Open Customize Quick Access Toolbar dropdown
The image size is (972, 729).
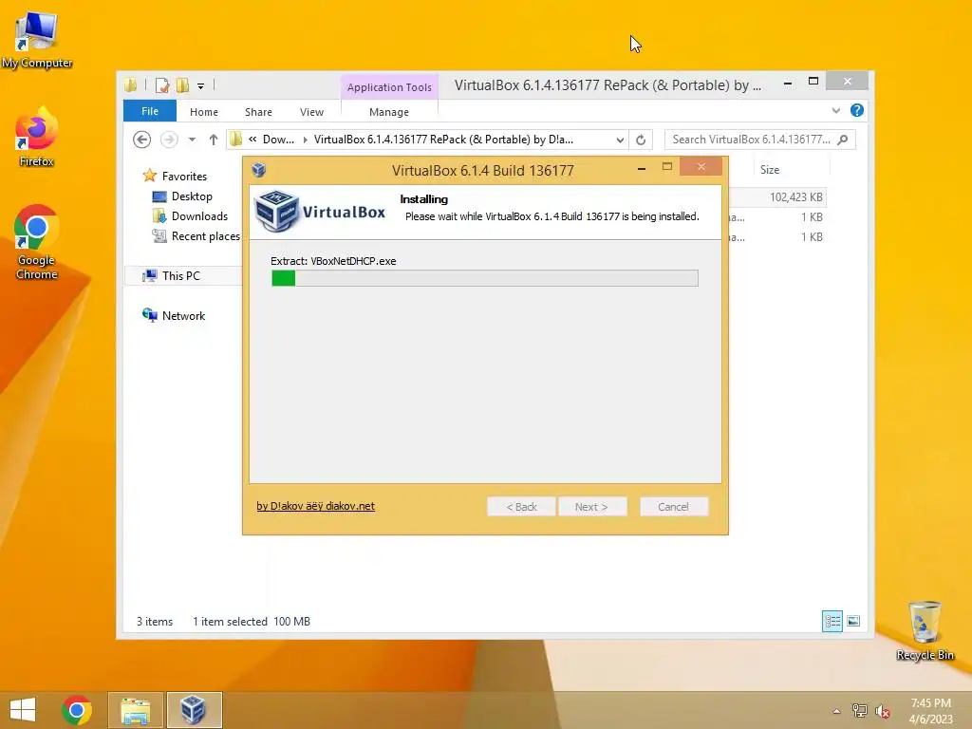coord(201,86)
